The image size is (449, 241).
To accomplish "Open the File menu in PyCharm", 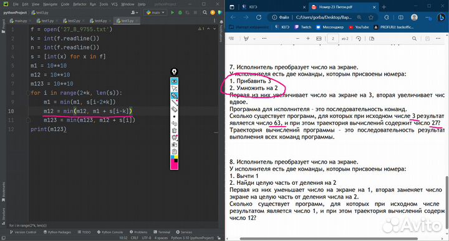I will click(16, 4).
